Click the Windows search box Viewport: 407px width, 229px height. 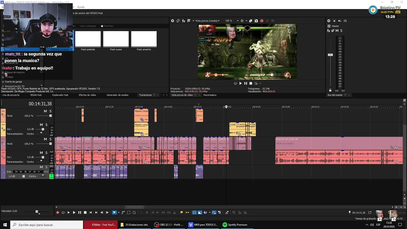[x=47, y=225]
